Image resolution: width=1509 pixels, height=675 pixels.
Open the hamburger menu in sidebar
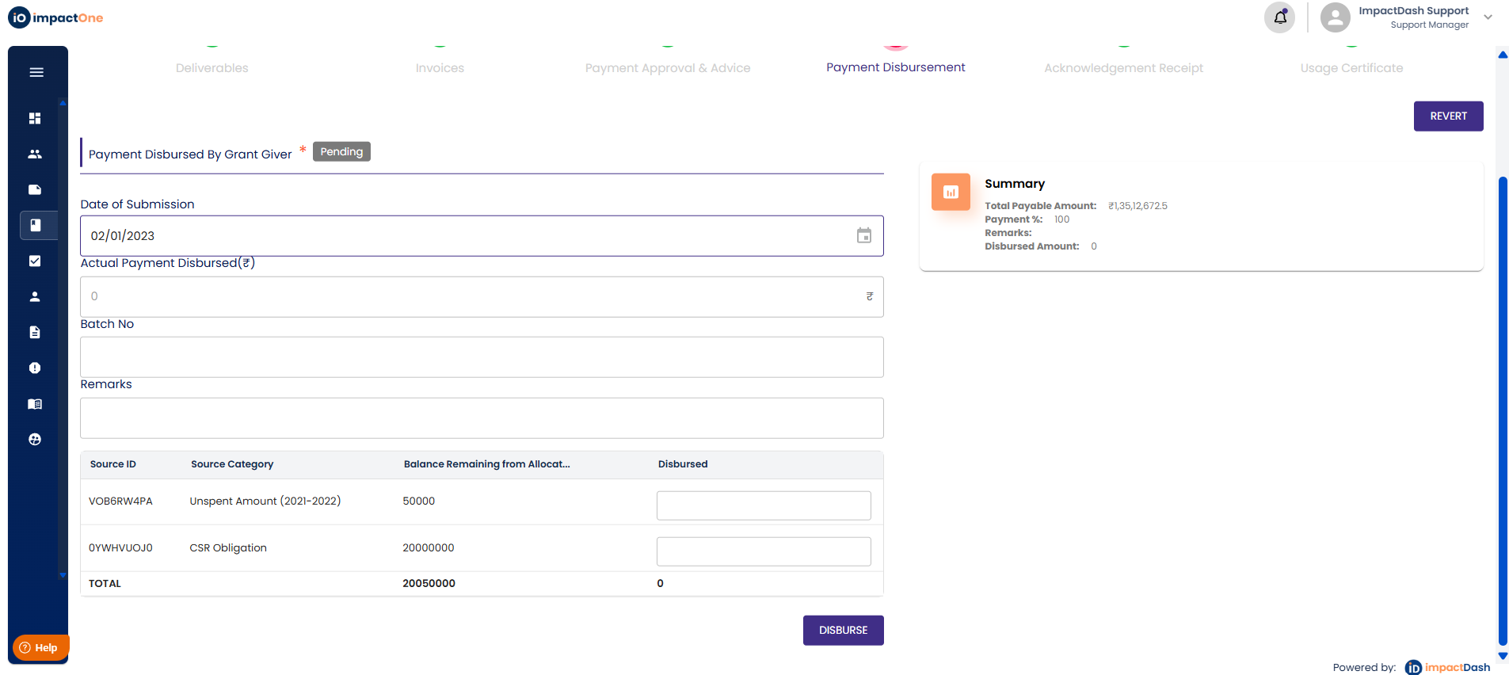click(36, 72)
